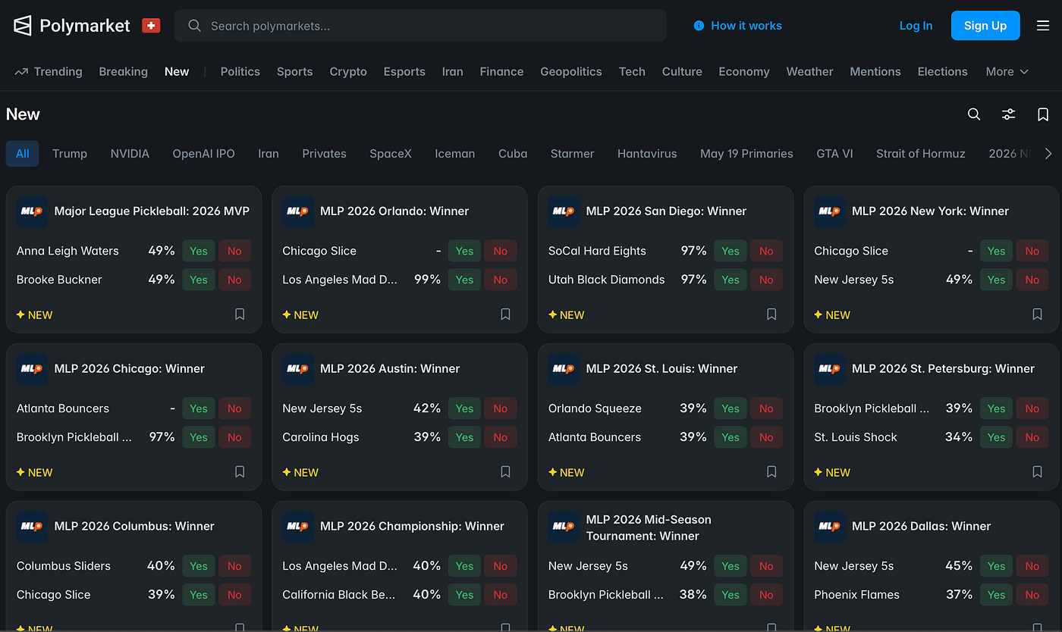The height and width of the screenshot is (632, 1062).
Task: Buy Yes for St. Louis Shock
Action: click(x=996, y=437)
